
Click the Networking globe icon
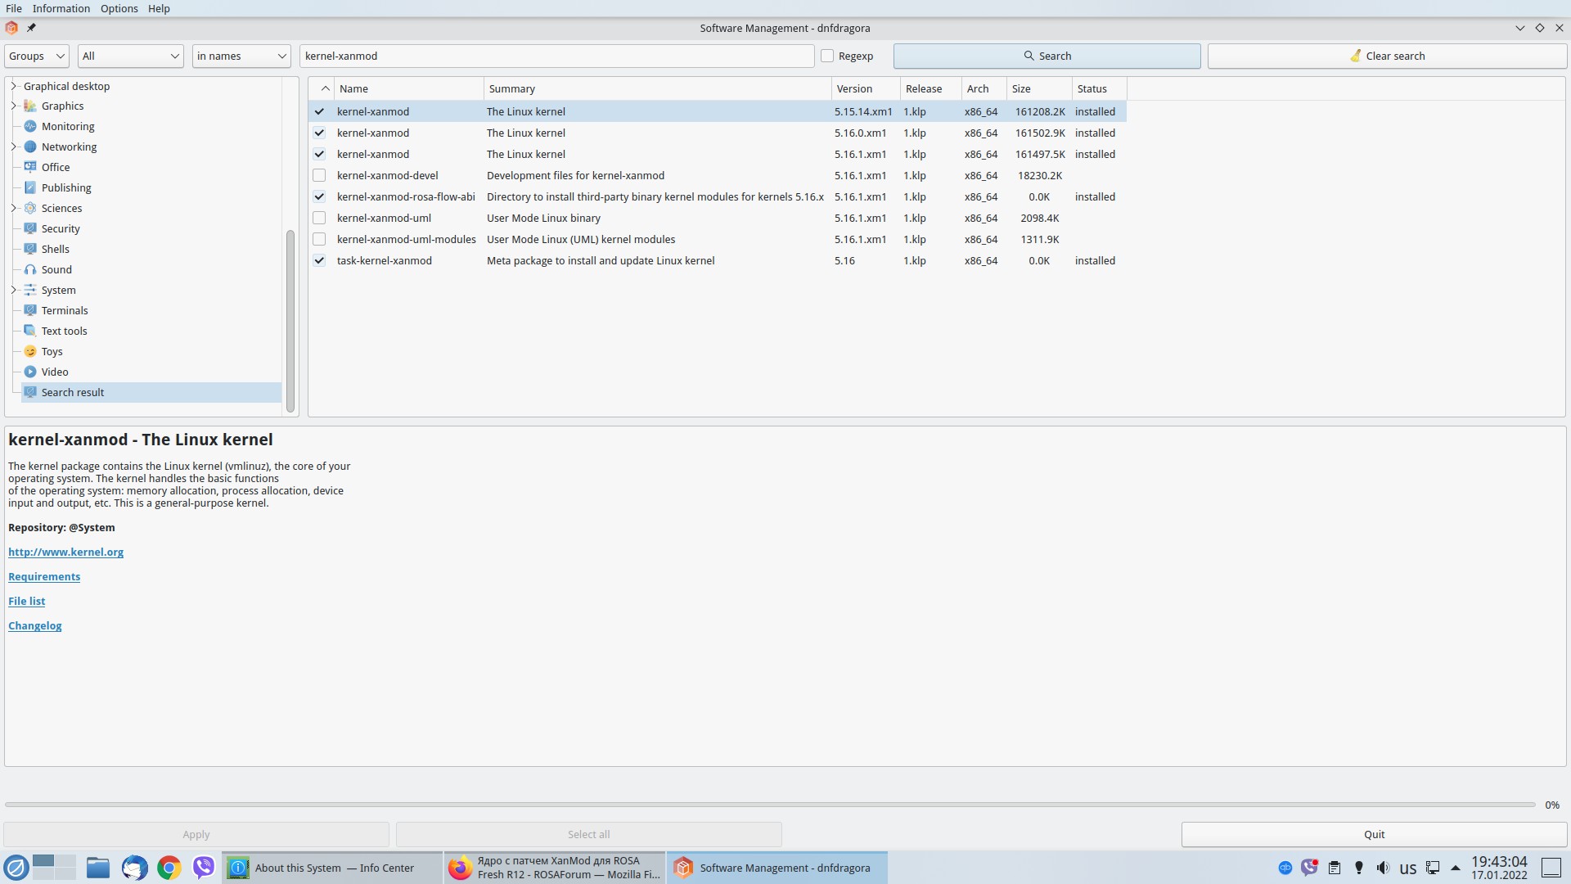[x=30, y=147]
